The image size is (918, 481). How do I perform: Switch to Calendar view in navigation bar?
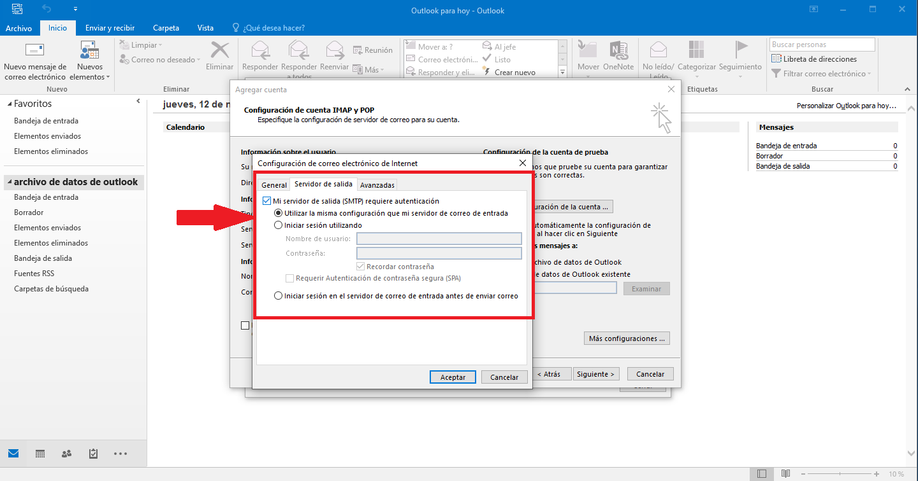40,454
